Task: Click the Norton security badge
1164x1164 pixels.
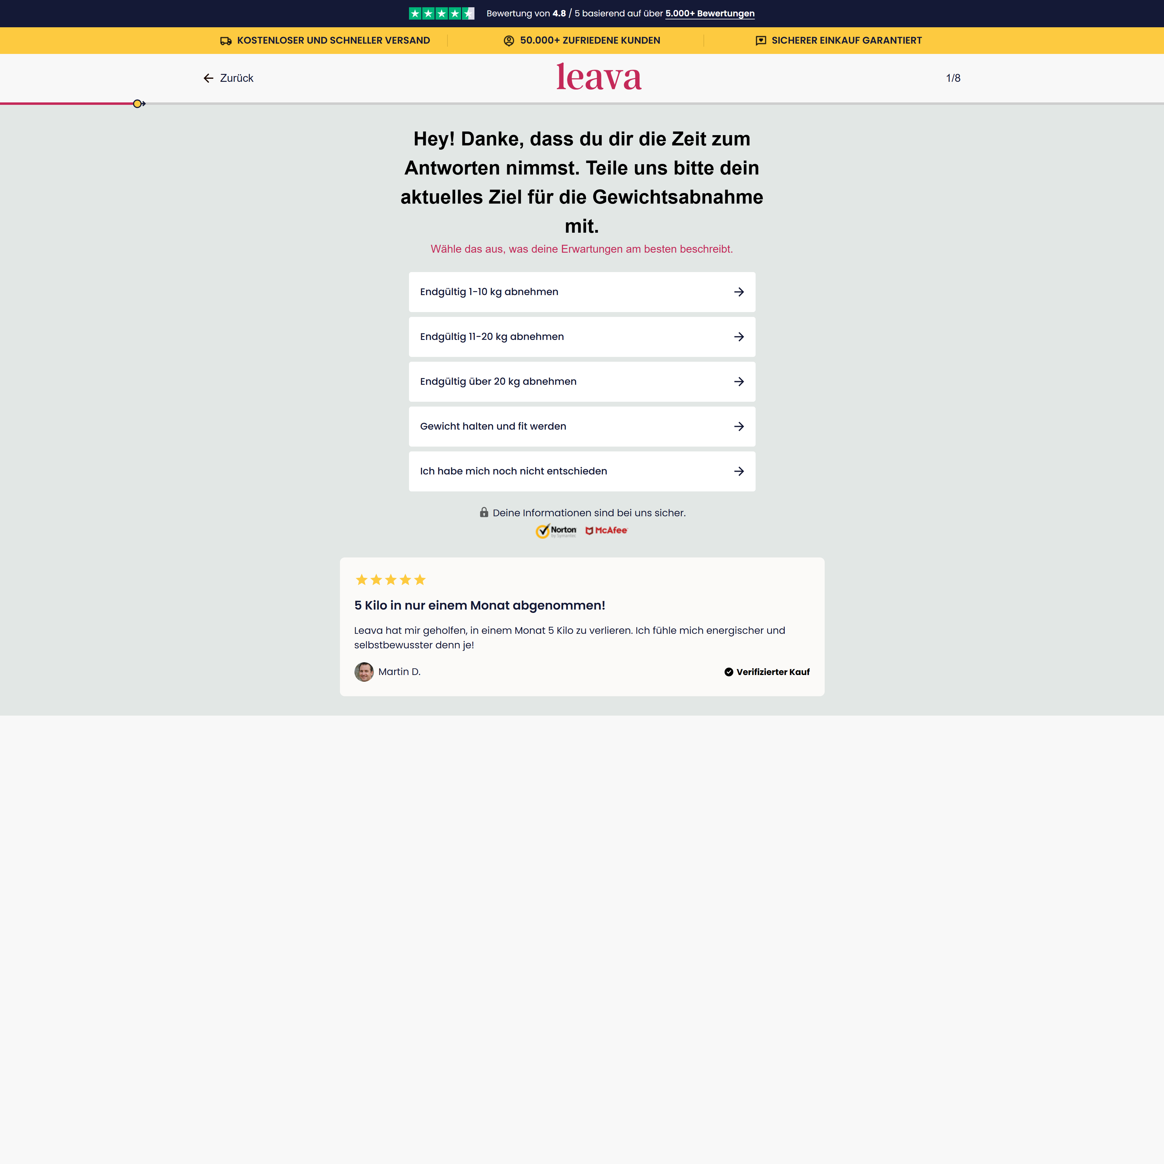Action: (x=556, y=531)
